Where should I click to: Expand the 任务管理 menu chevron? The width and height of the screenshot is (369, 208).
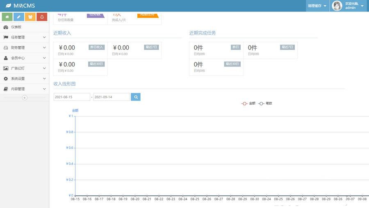click(x=44, y=37)
